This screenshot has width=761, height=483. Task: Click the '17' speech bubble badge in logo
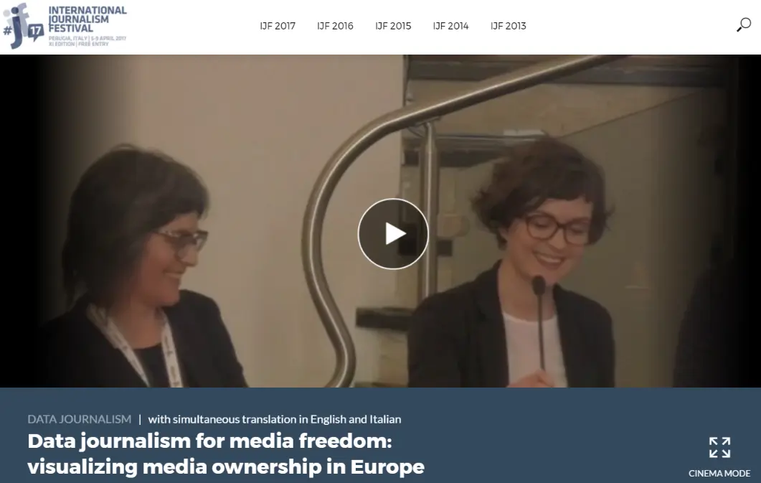coord(35,32)
